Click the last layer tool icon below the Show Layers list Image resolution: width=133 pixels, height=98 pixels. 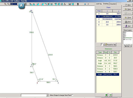coord(130,46)
